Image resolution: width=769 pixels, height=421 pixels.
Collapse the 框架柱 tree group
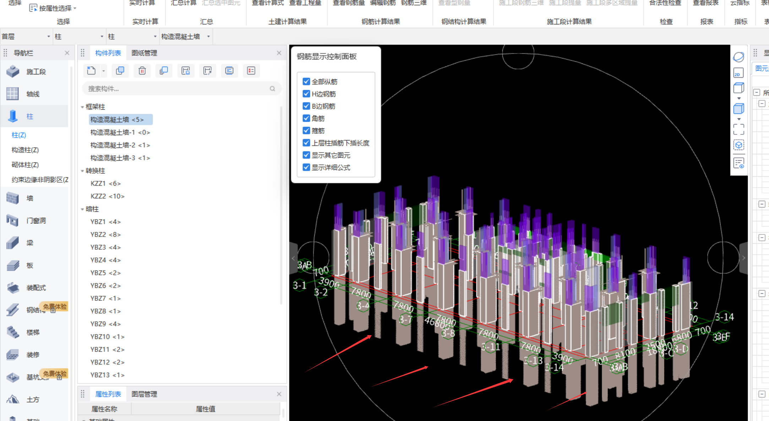82,107
